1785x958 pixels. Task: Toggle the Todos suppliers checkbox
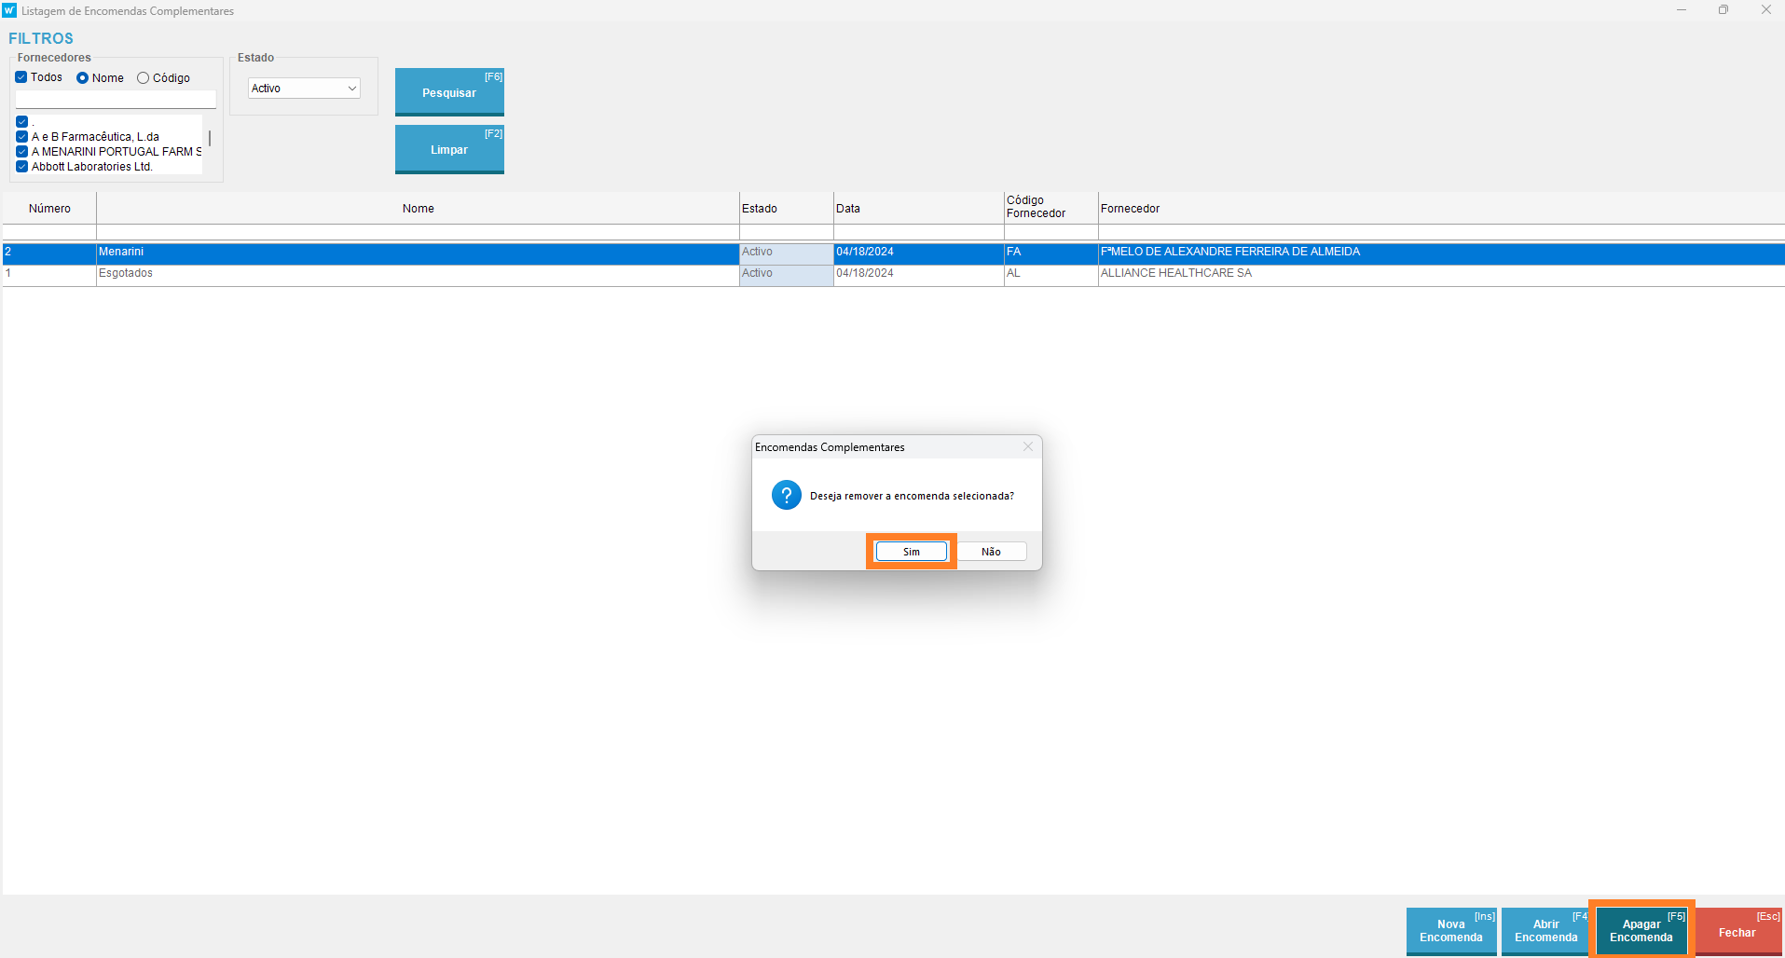point(21,77)
